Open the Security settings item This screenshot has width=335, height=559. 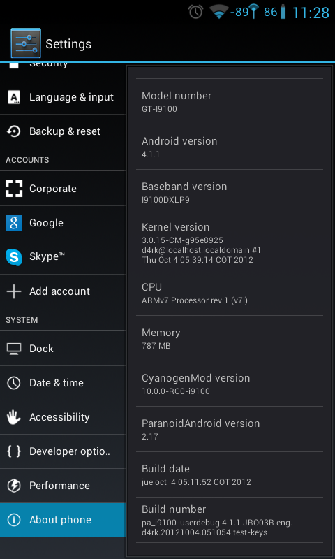[x=63, y=71]
